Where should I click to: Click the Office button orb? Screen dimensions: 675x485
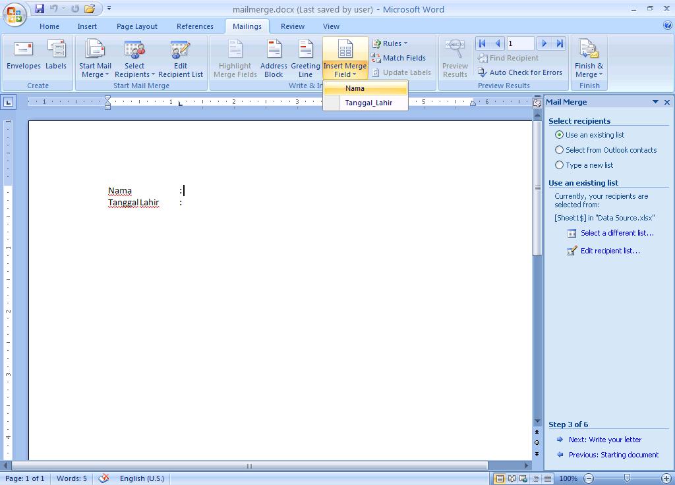(x=15, y=14)
